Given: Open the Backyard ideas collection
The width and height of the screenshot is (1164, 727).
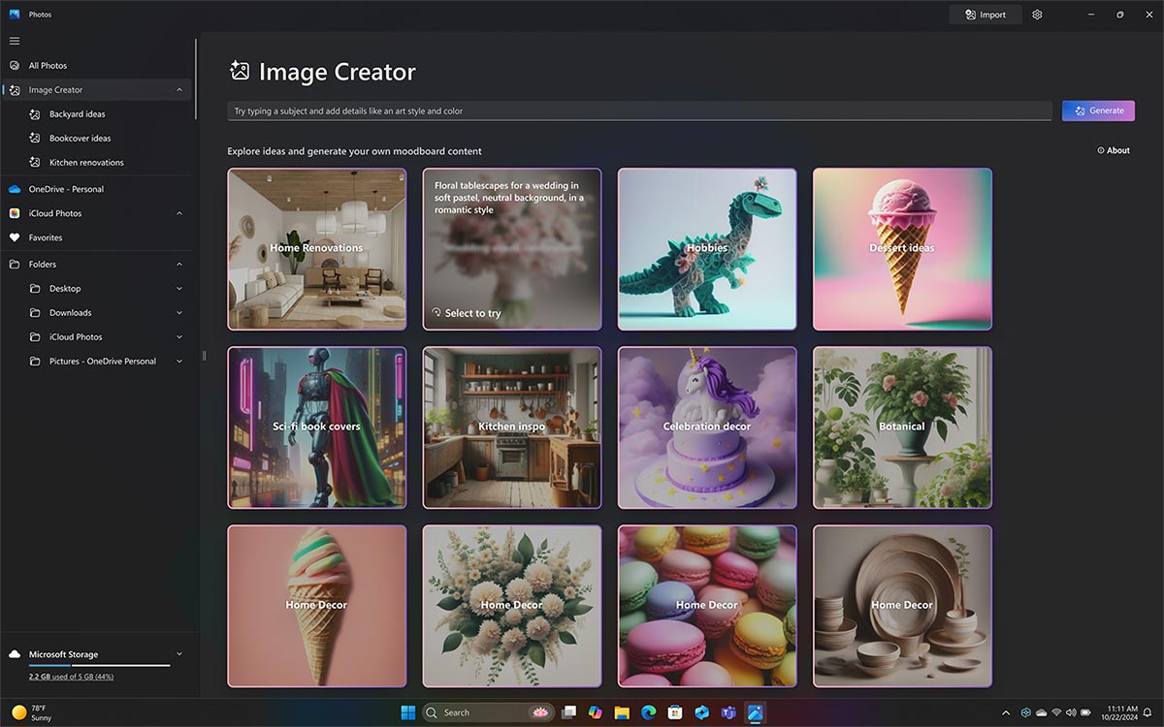Looking at the screenshot, I should pos(77,114).
